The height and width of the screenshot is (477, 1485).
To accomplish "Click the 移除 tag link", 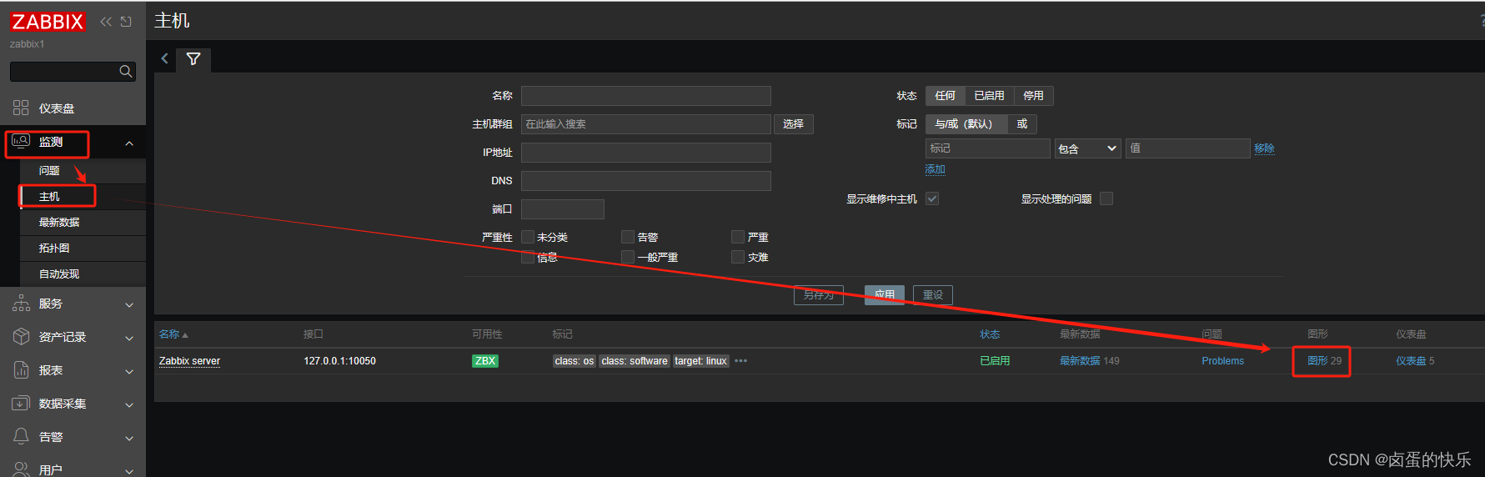I will pos(1264,148).
